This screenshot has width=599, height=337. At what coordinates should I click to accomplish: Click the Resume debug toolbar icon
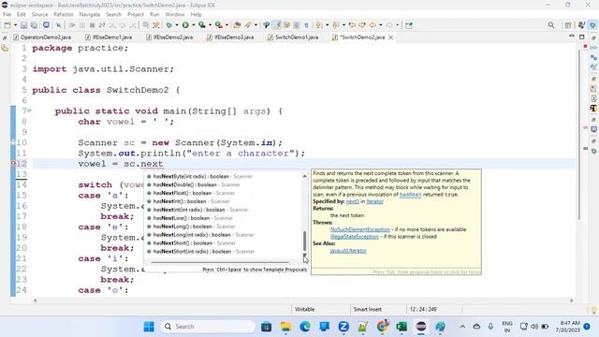pyautogui.click(x=71, y=25)
